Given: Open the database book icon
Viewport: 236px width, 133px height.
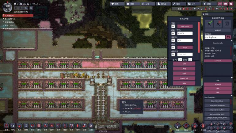Looking at the screenshot, I should pos(225,4).
